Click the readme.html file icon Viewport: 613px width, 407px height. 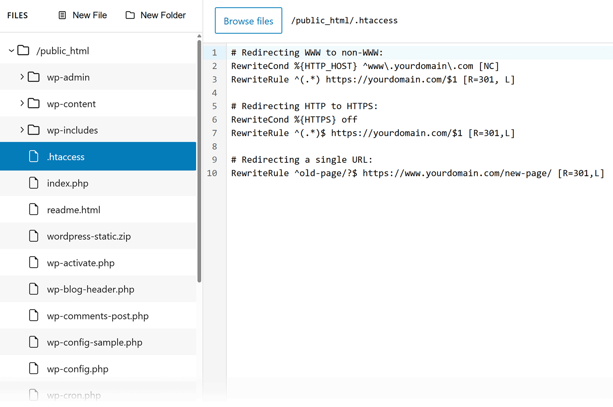(34, 209)
